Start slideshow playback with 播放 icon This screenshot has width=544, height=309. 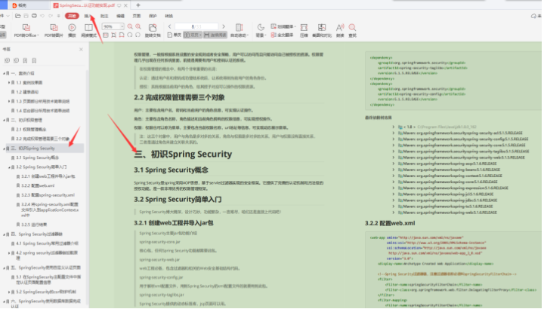[72, 30]
